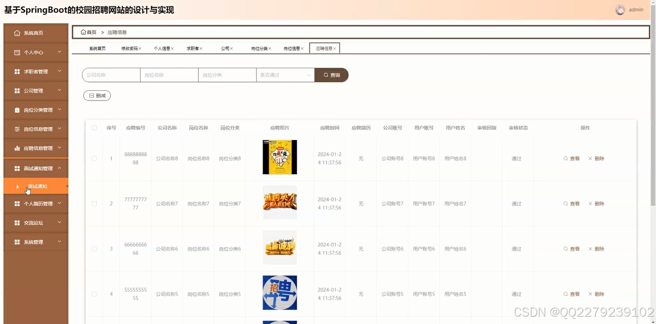Click the recruitment poster thumbnail in row 4
This screenshot has height=324, width=656.
coord(280,293)
